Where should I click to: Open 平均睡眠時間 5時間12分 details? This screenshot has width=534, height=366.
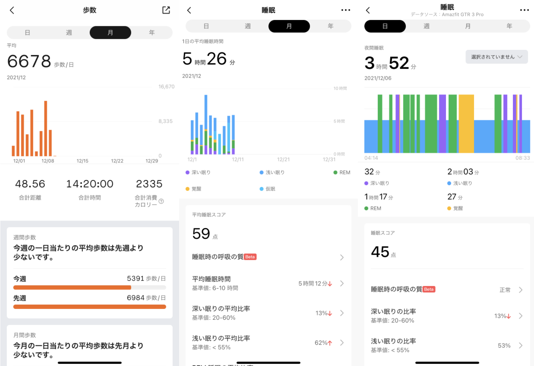[268, 283]
